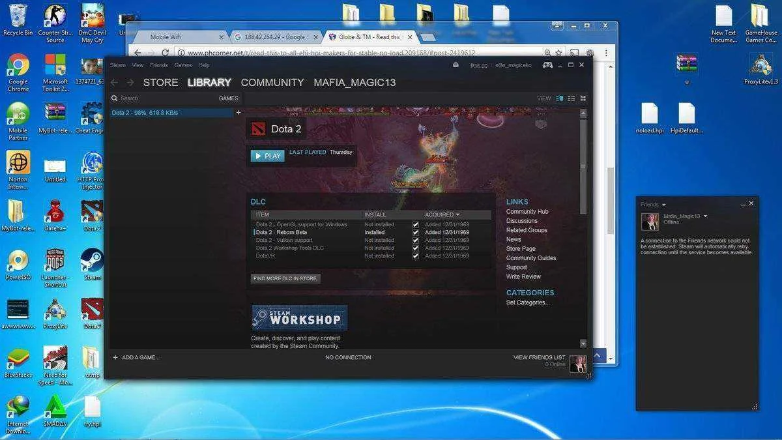
Task: Open Community Guides link
Action: click(531, 258)
